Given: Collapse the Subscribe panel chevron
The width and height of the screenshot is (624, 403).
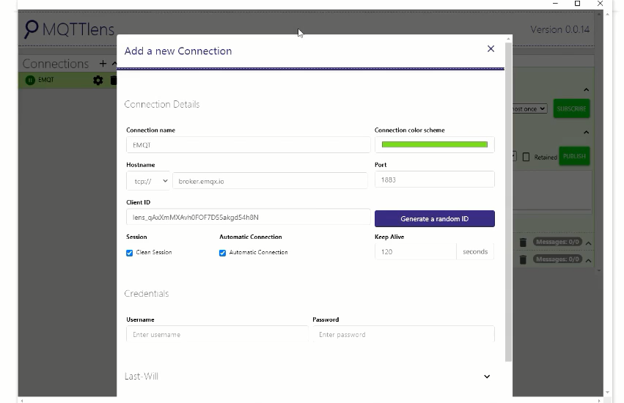Looking at the screenshot, I should (x=586, y=89).
